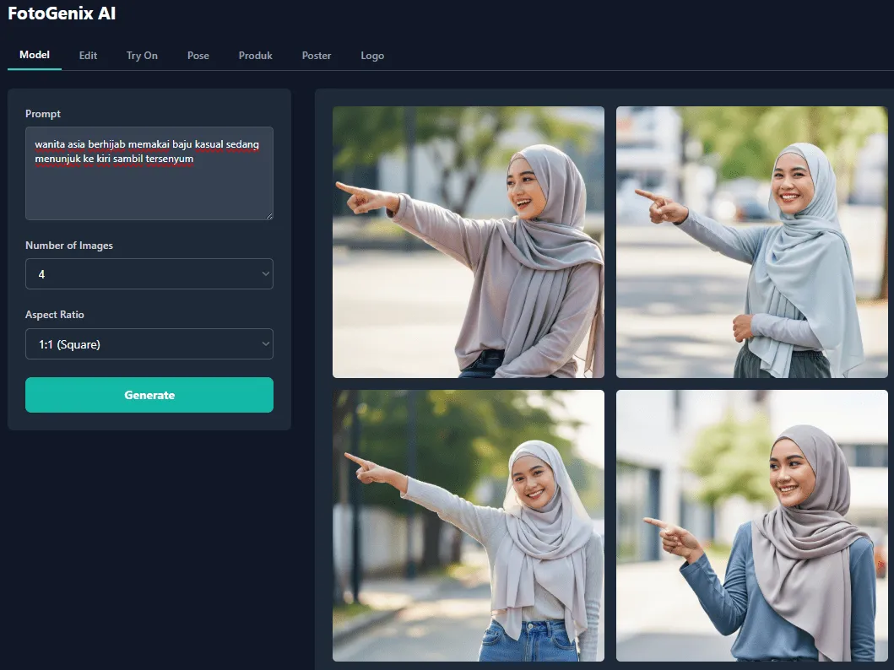Open the Poster tab

click(316, 55)
